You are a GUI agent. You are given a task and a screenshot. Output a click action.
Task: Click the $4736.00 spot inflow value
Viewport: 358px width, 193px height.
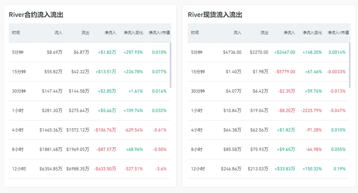[232, 52]
